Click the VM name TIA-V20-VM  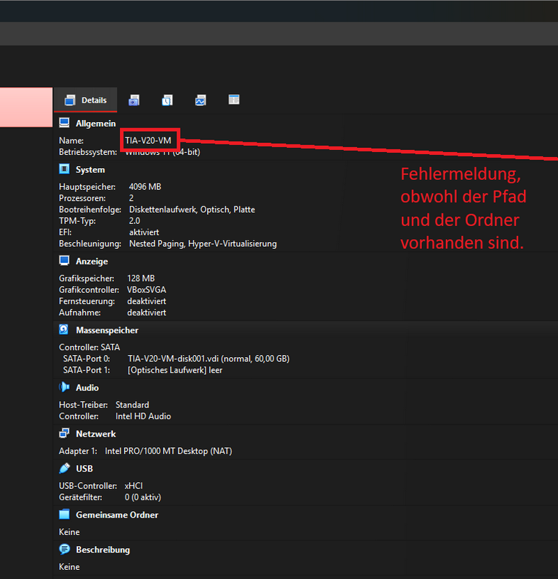click(149, 140)
